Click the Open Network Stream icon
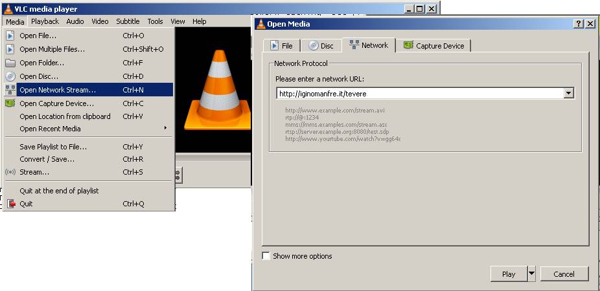 click(10, 90)
